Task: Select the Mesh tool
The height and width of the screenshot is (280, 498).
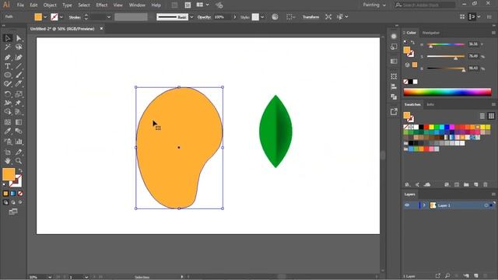Action: point(8,122)
